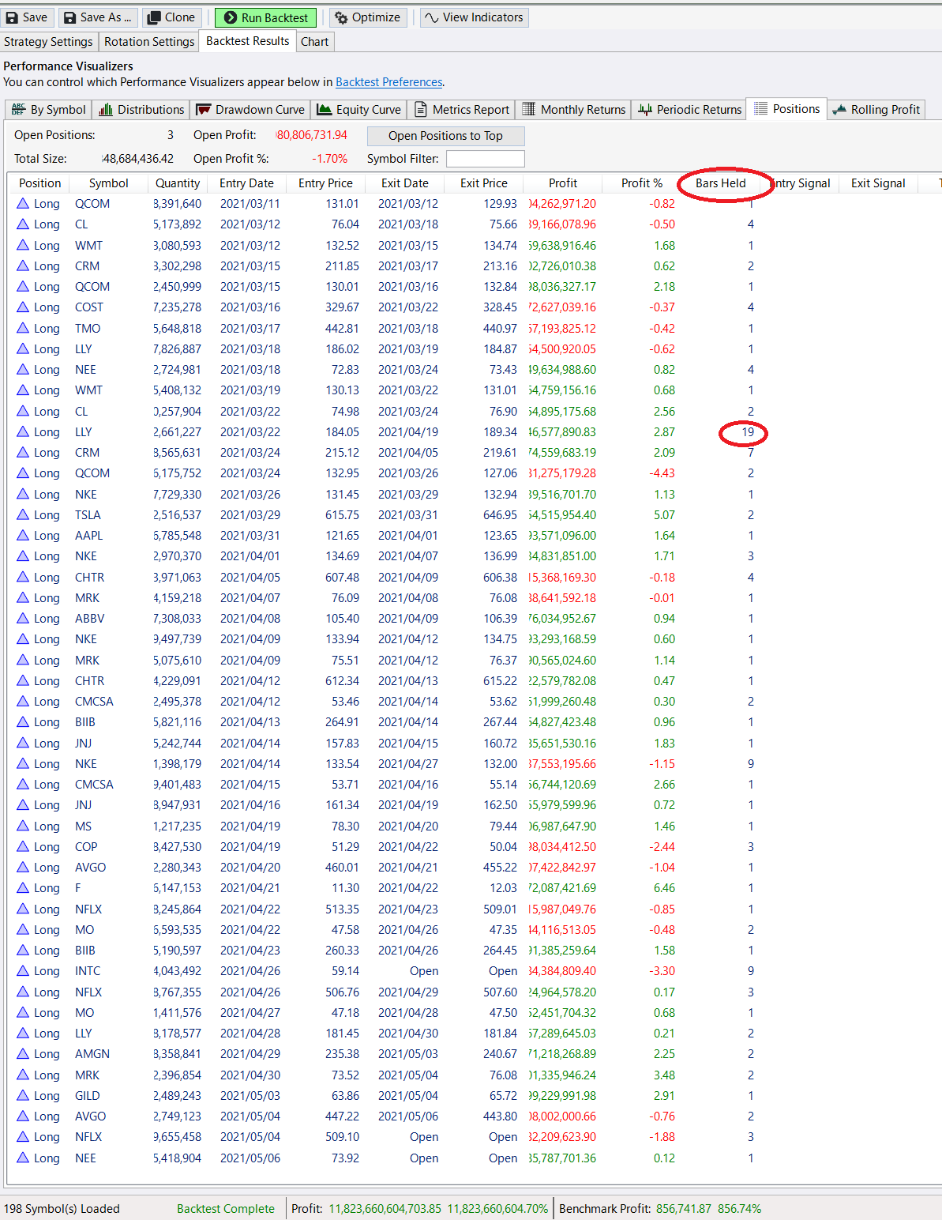
Task: Open the Backtest Preferences link
Action: pos(388,81)
